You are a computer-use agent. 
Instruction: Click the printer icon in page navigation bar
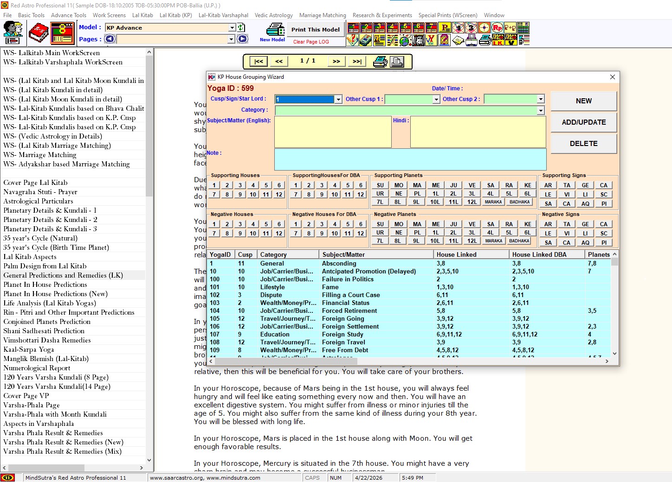coord(380,62)
